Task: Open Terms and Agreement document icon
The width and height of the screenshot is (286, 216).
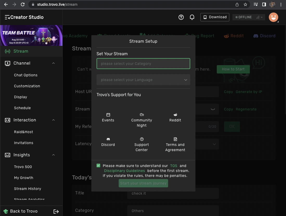Action: pyautogui.click(x=175, y=139)
